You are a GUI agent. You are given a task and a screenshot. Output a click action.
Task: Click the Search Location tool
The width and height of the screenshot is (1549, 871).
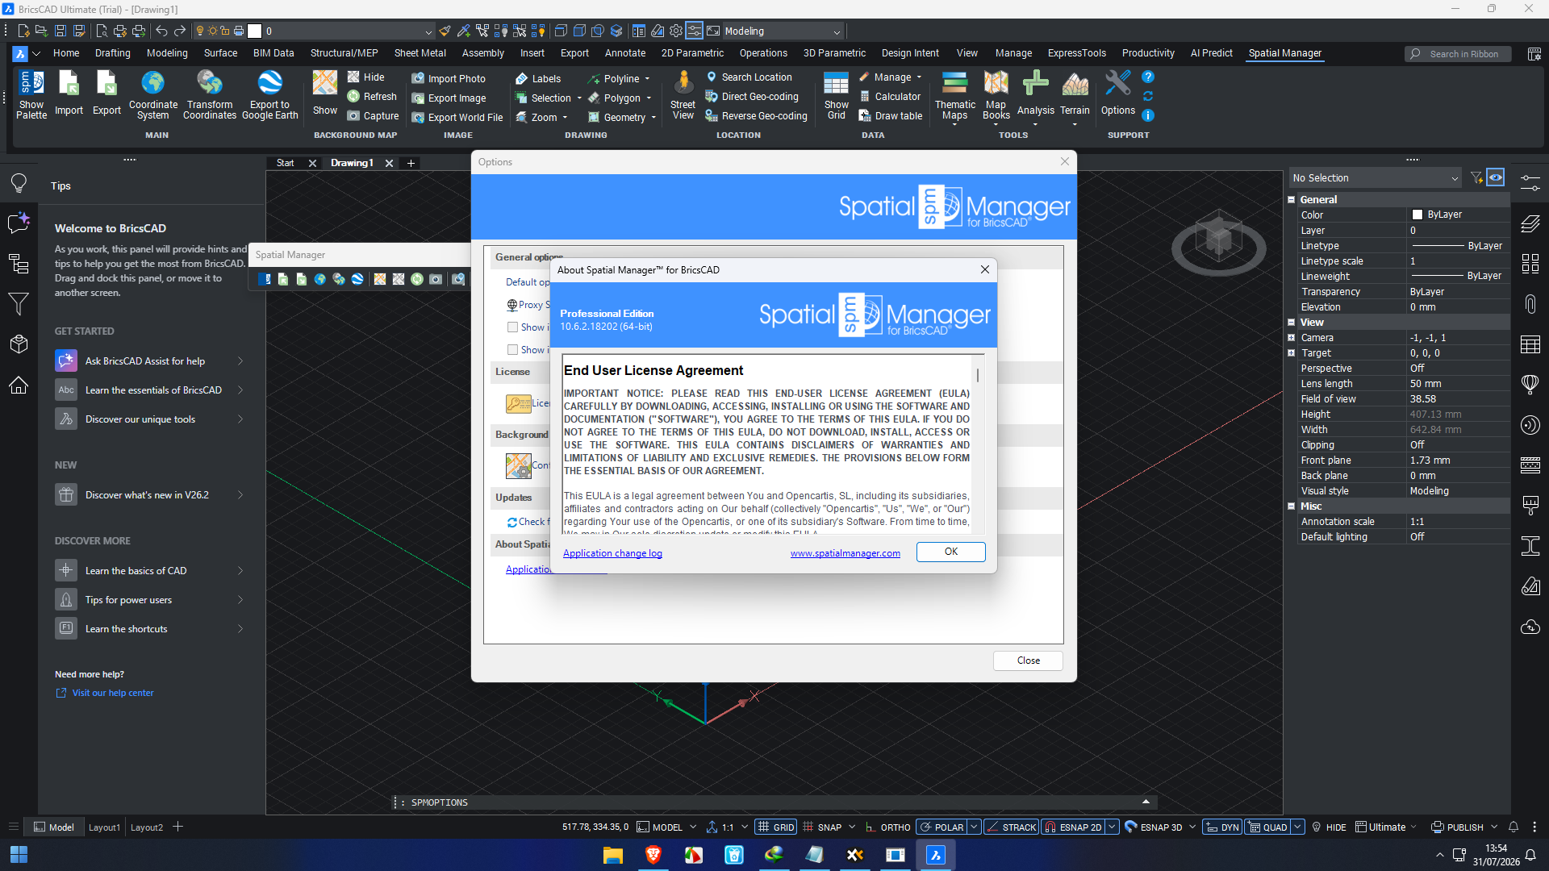[749, 77]
